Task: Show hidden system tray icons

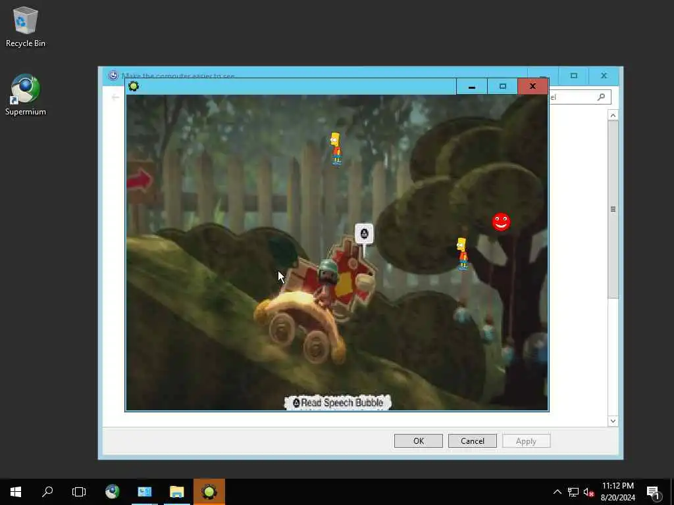Action: (557, 492)
